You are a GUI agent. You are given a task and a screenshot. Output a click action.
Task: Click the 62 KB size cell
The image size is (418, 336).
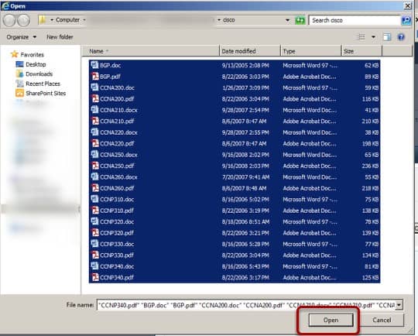pos(372,65)
